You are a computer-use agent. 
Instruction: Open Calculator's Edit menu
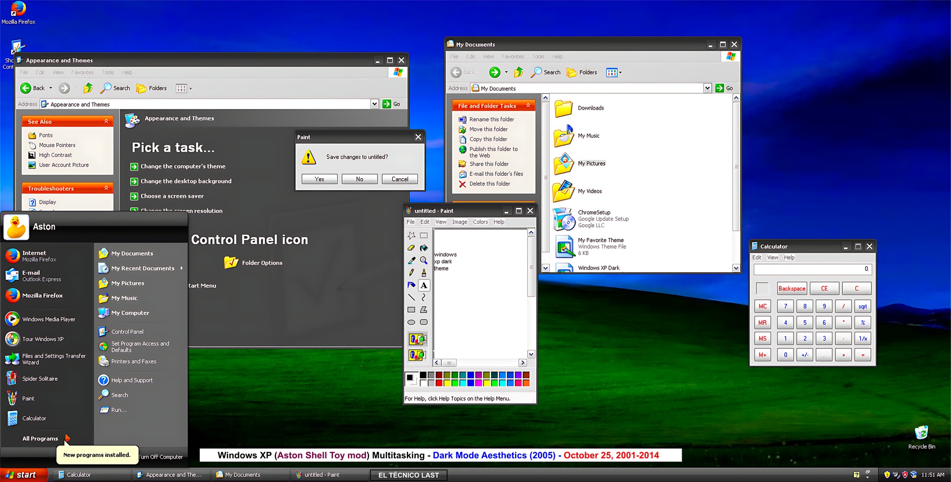(757, 257)
